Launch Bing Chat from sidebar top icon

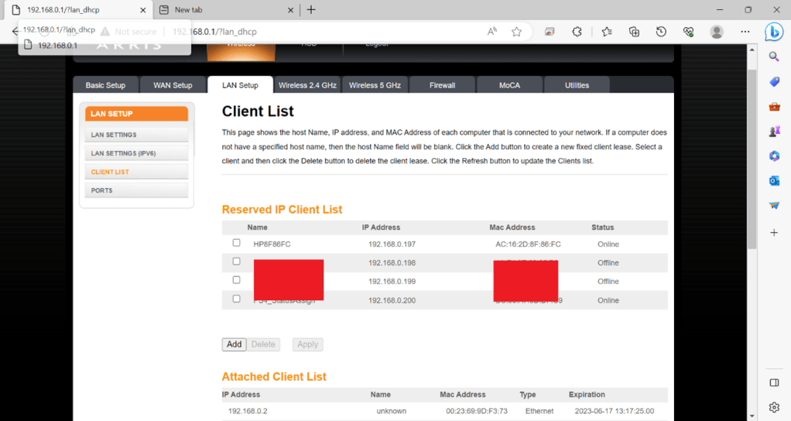(773, 32)
